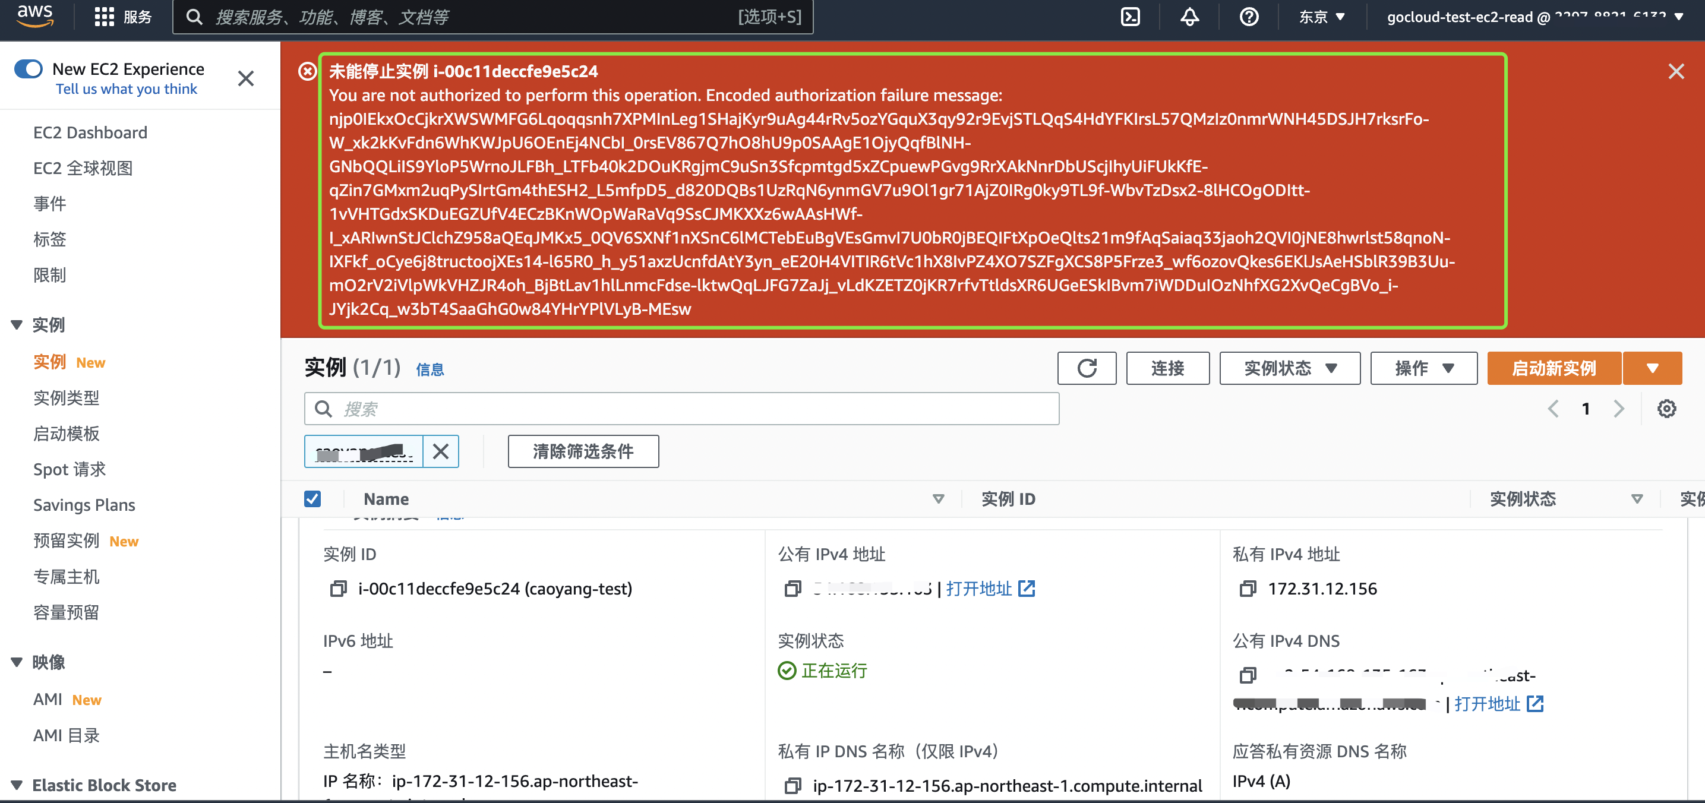Copy the public IPv4 address
Image resolution: width=1705 pixels, height=803 pixels.
tap(793, 589)
